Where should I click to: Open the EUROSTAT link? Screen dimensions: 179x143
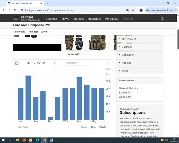pyautogui.click(x=125, y=93)
